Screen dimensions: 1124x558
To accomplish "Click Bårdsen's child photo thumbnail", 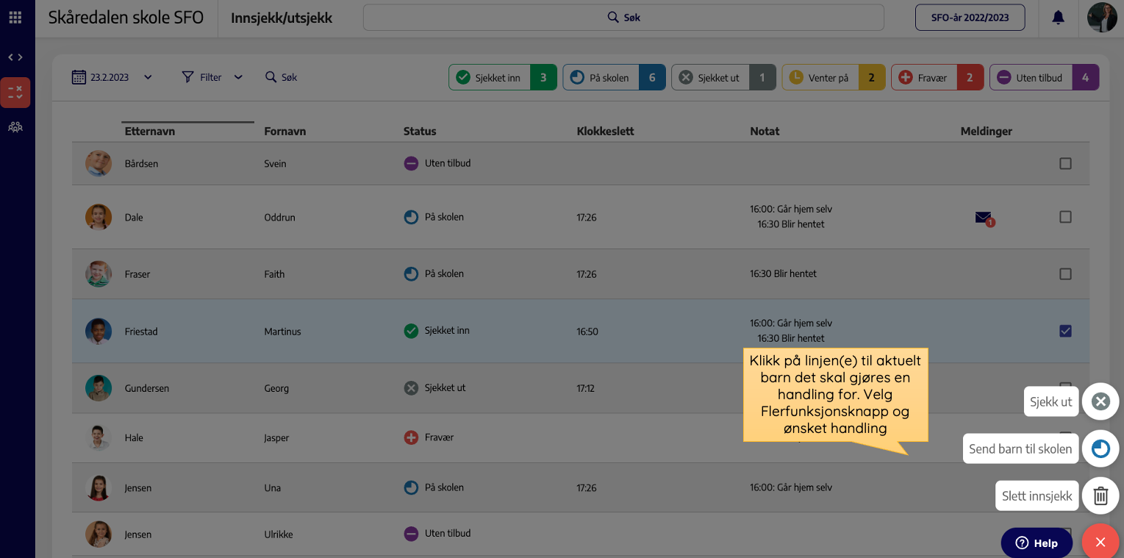I will (x=98, y=163).
